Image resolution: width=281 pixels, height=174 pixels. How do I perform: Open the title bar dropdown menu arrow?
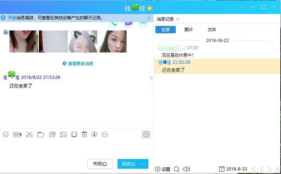[x=241, y=7]
